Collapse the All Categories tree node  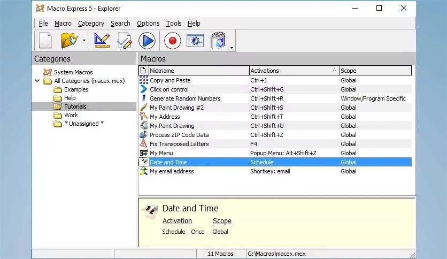37,81
